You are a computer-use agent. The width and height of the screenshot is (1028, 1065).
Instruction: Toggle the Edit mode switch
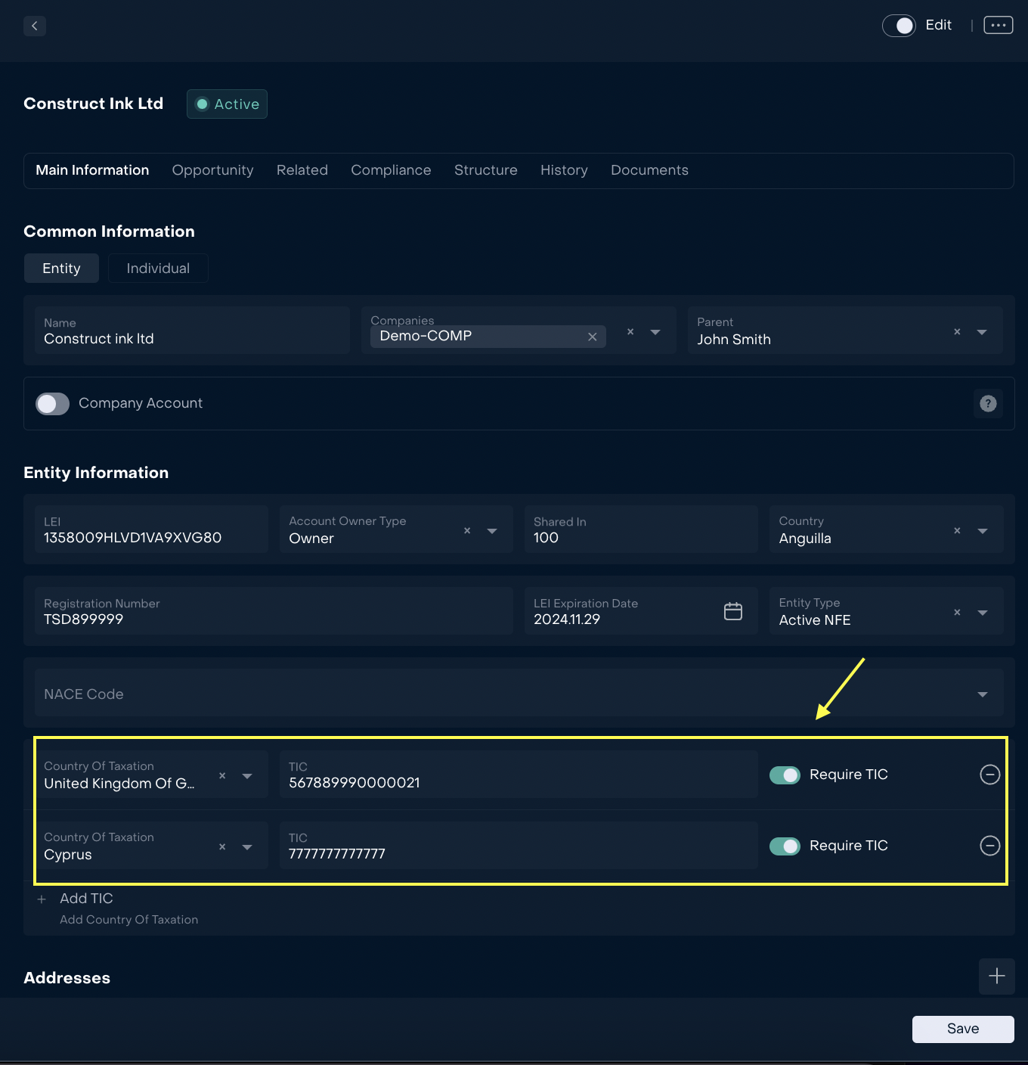(x=899, y=26)
